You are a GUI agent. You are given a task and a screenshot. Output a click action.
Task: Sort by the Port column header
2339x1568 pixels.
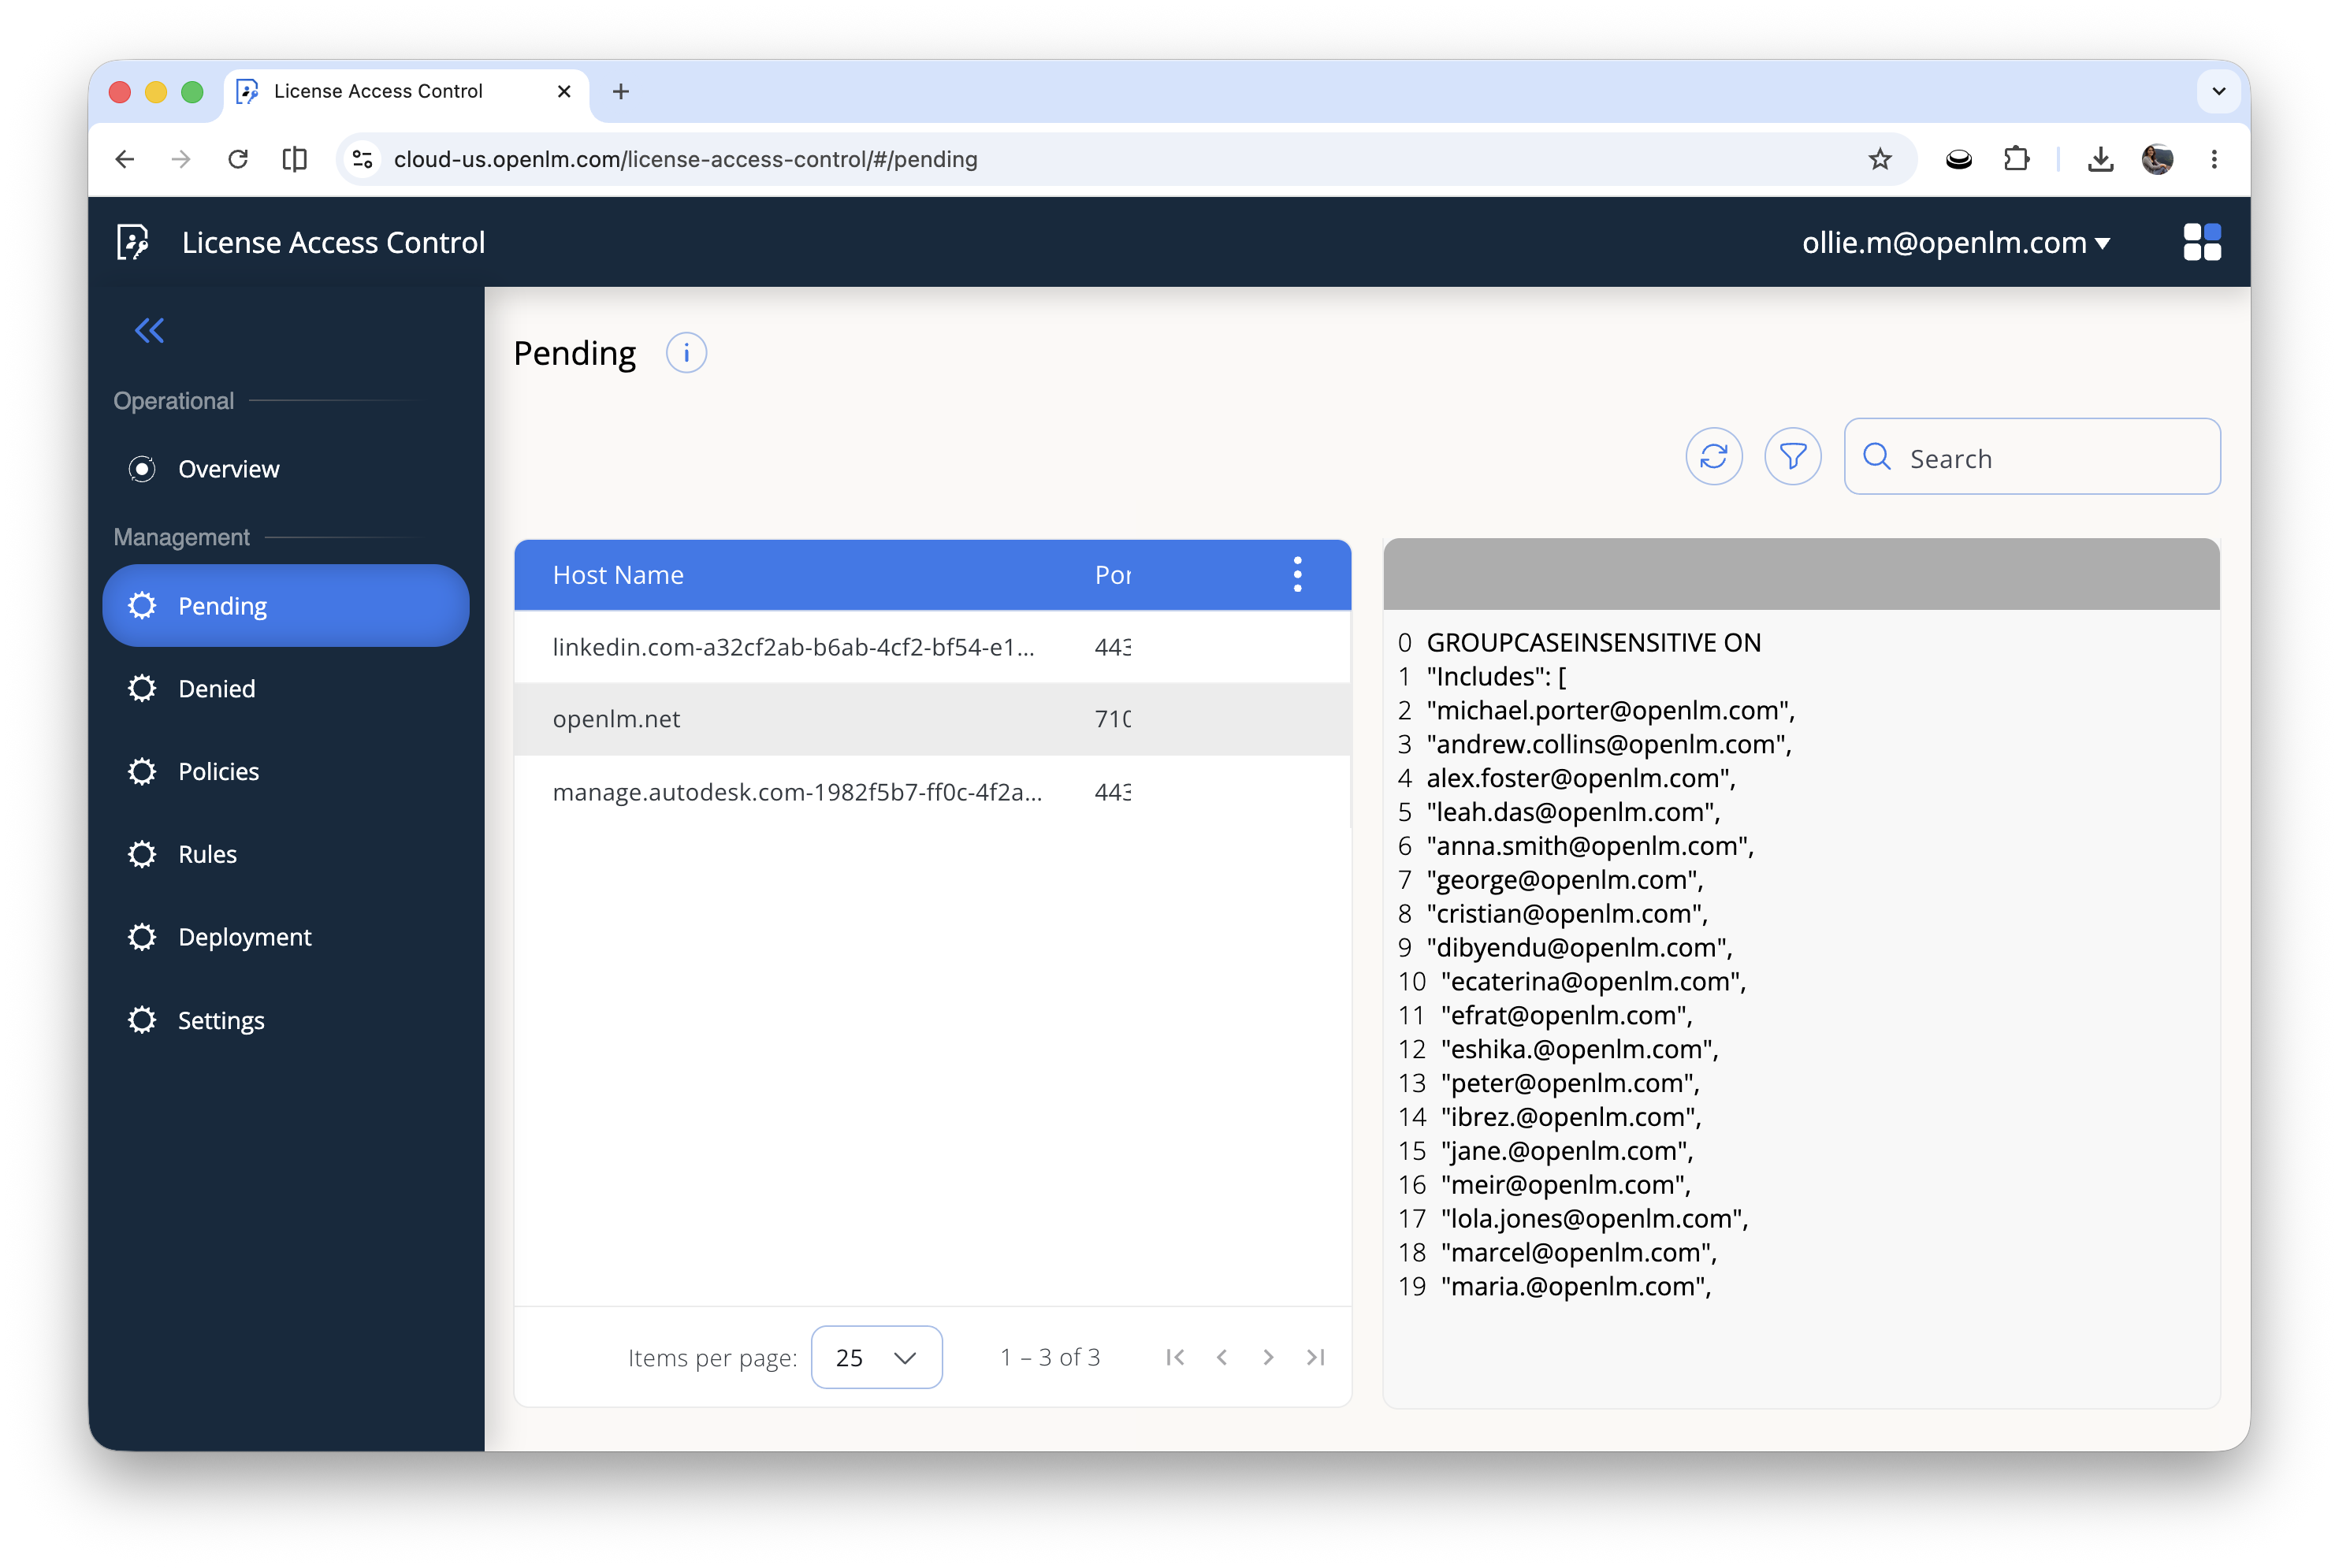pyautogui.click(x=1112, y=575)
